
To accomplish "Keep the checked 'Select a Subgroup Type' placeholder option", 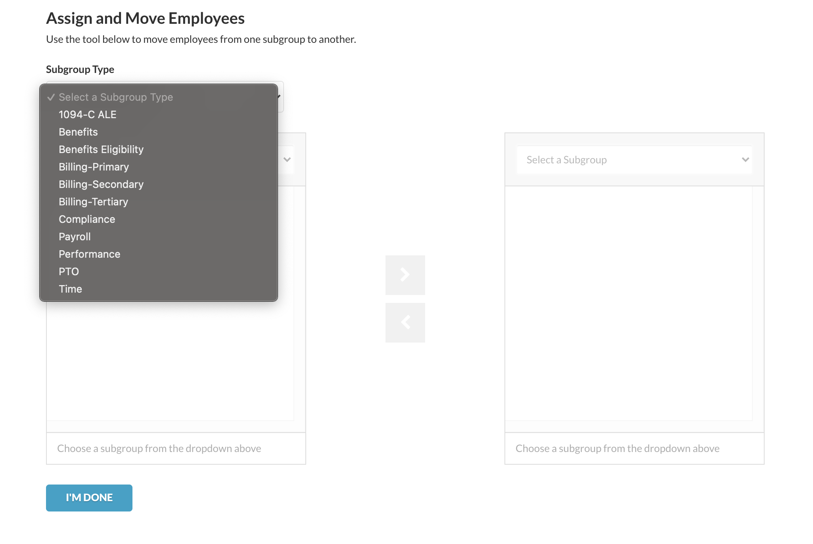I will [159, 97].
